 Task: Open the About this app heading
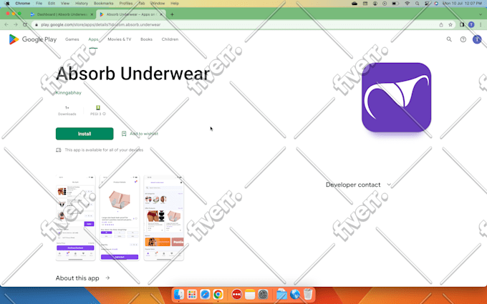coord(77,278)
